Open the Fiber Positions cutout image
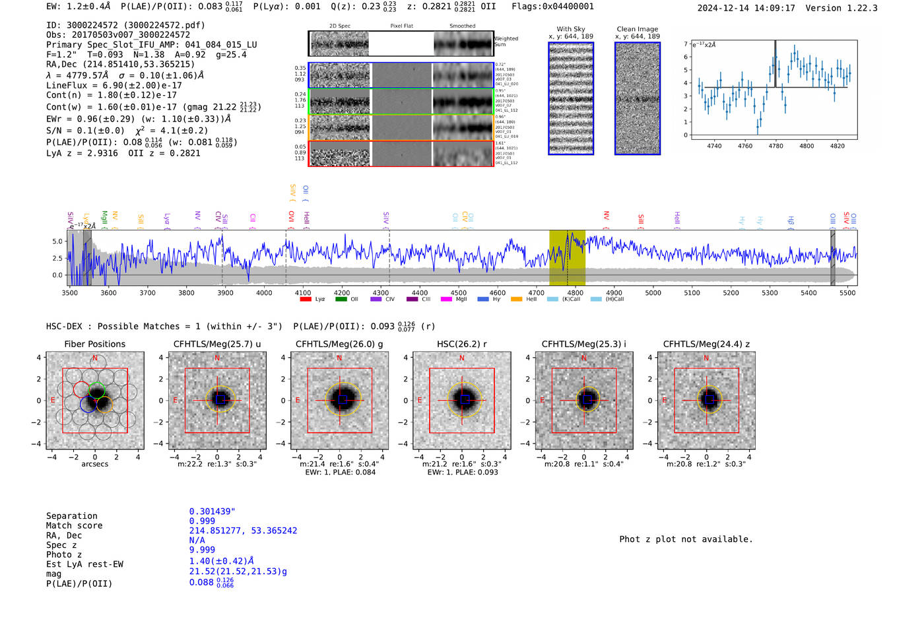 point(95,401)
